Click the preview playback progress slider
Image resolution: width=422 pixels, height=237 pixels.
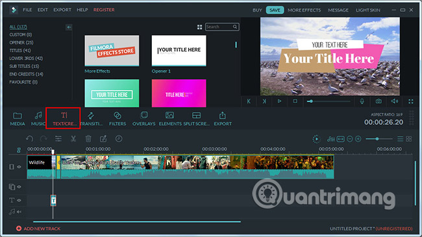[x=329, y=102]
